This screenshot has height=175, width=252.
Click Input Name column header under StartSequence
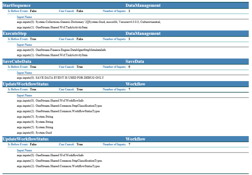coord(24,17)
